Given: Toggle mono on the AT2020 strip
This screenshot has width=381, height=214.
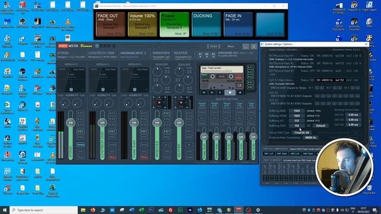Looking at the screenshot, I should [x=81, y=144].
